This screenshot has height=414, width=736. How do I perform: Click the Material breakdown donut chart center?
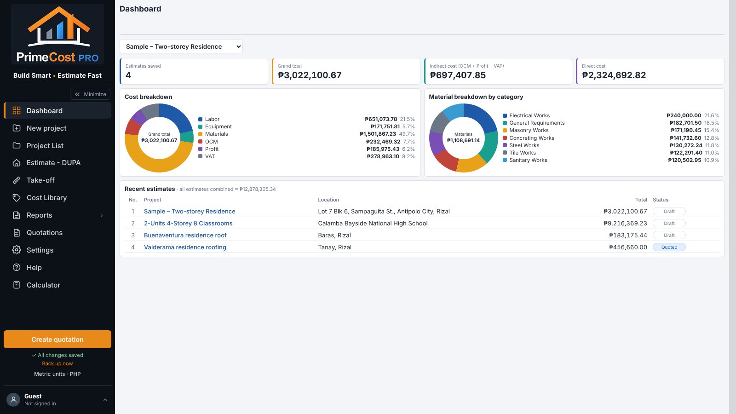pos(463,138)
